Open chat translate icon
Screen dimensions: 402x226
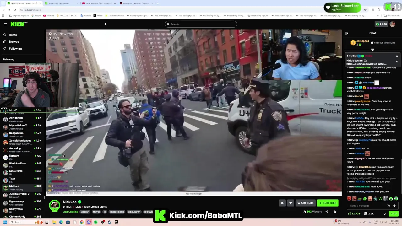point(388,206)
